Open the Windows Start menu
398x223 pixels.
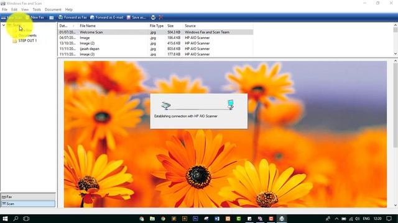click(x=5, y=219)
